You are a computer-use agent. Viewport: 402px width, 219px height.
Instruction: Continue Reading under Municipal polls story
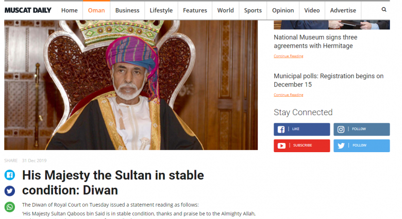click(x=289, y=95)
